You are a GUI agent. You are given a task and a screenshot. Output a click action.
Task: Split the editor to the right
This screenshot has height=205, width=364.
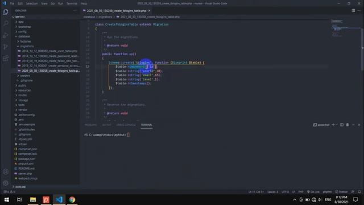pos(353,11)
